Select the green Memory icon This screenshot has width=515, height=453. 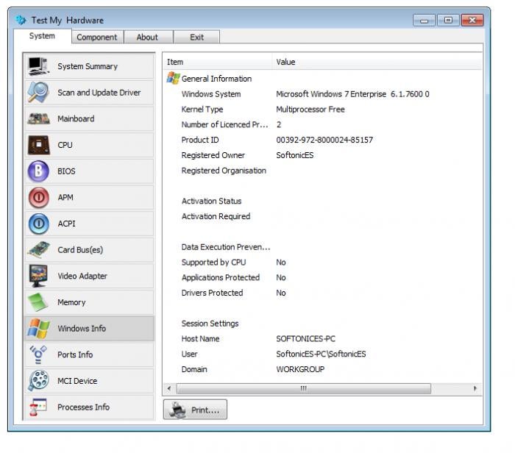38,302
